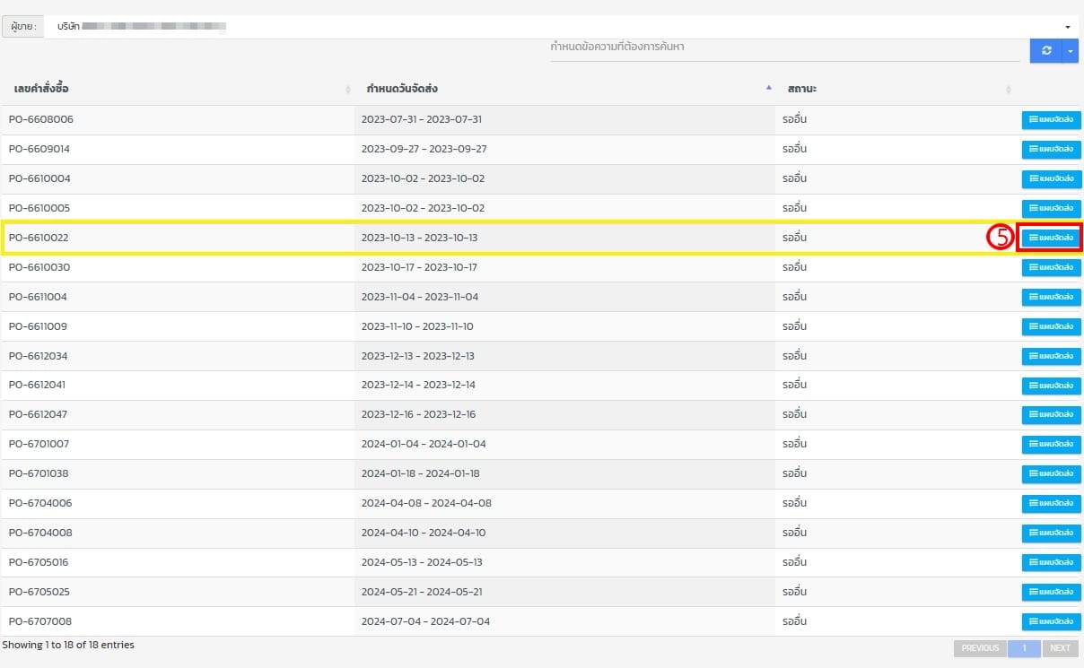Screen dimensions: 1084x668
Task: Click the PO-6610004 order number cell
Action: pos(39,178)
